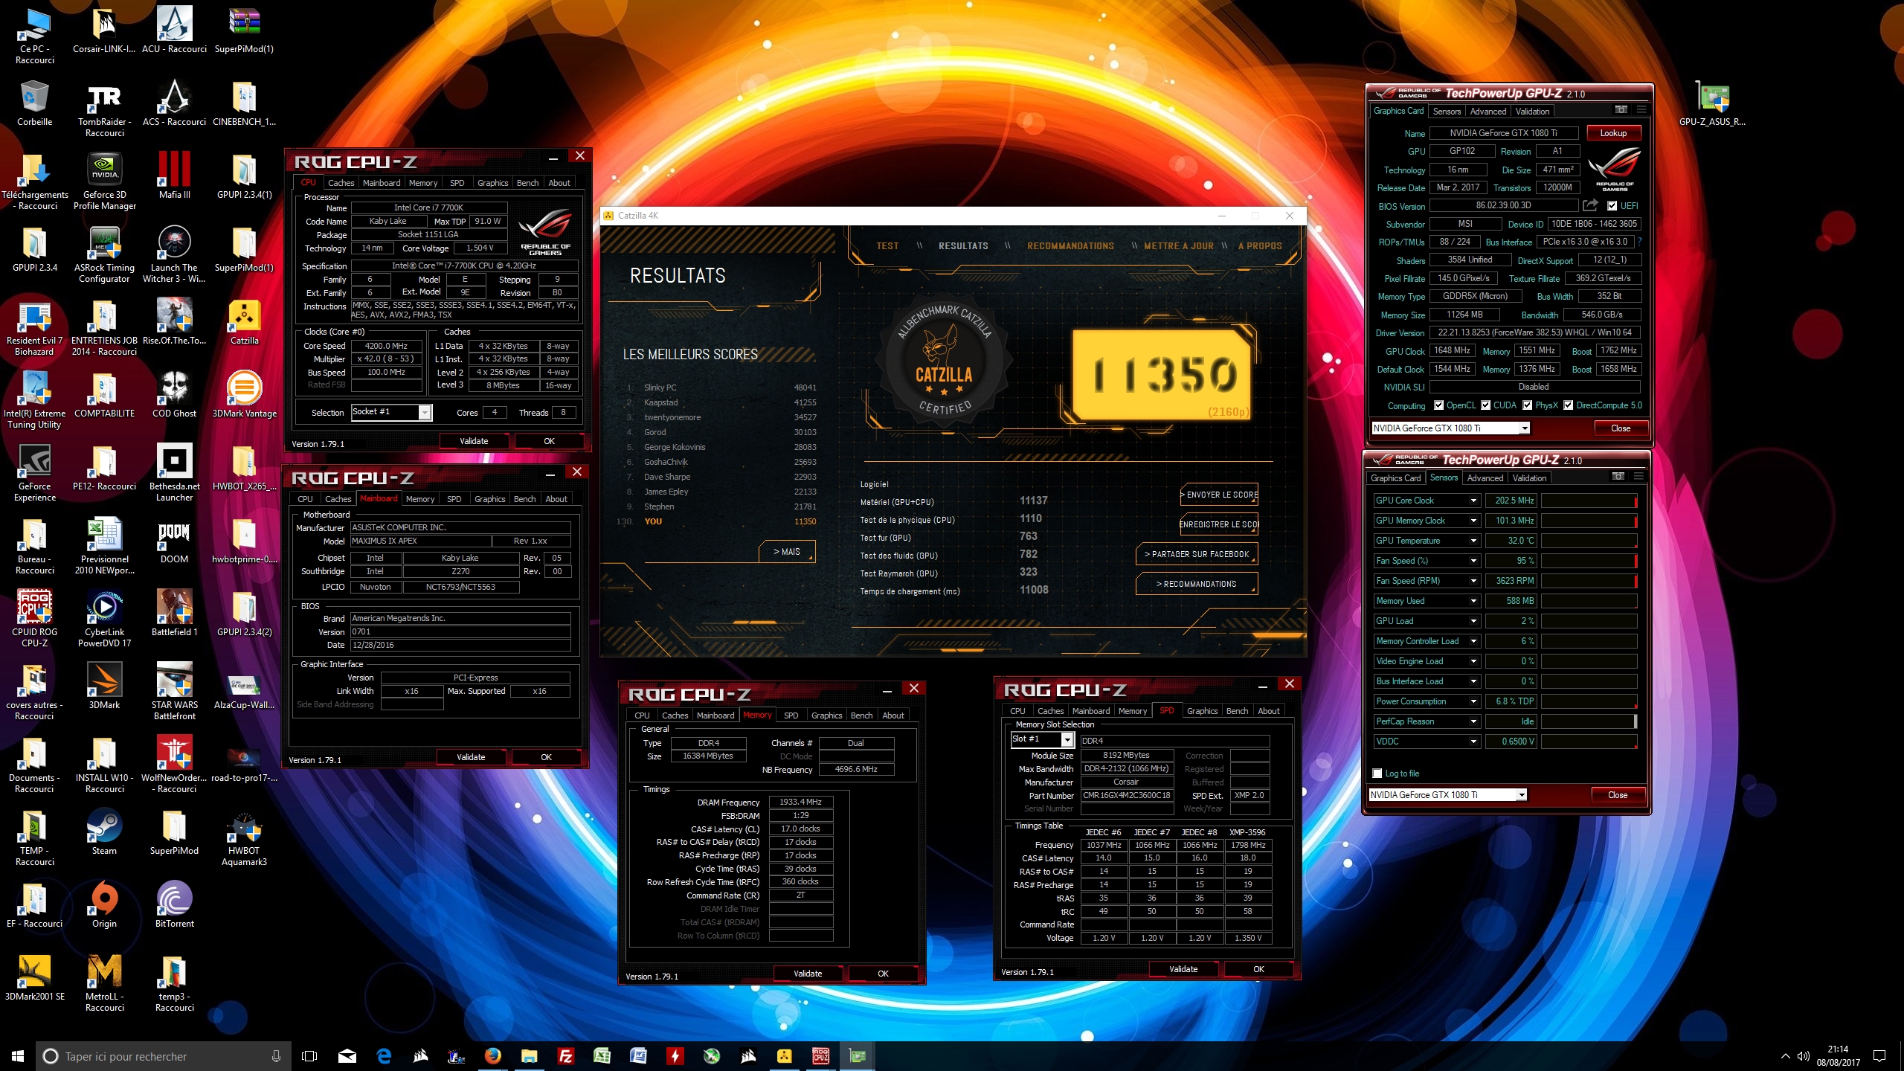Open the Mail taskbar icon
This screenshot has height=1071, width=1904.
[x=347, y=1056]
